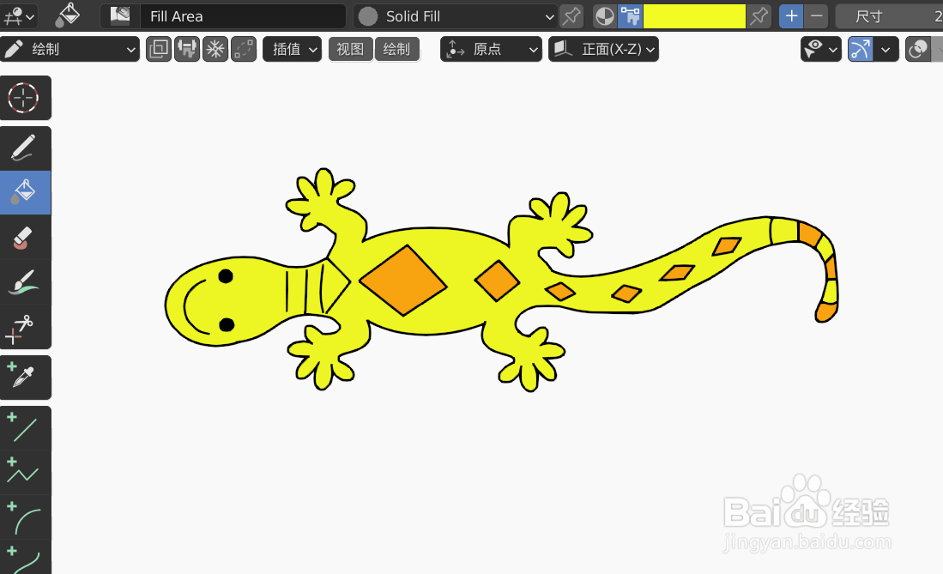This screenshot has width=943, height=574.
Task: Select the Arc primitive tool
Action: (25, 517)
